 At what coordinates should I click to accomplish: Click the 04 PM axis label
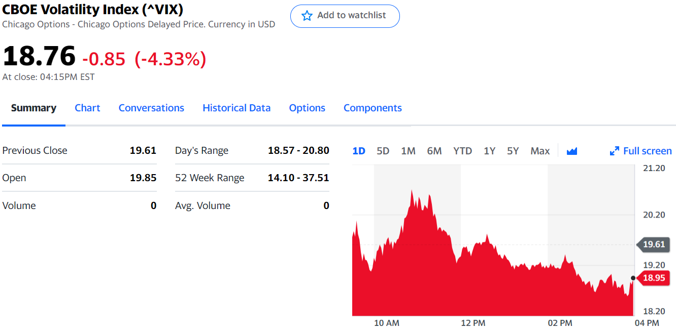tap(647, 323)
